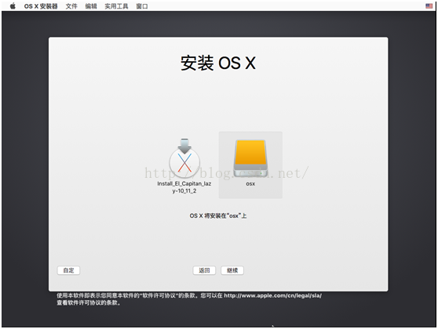Click the 'OS X 将安装在"osx"上' message
Image resolution: width=438 pixels, height=329 pixels.
coord(218,215)
